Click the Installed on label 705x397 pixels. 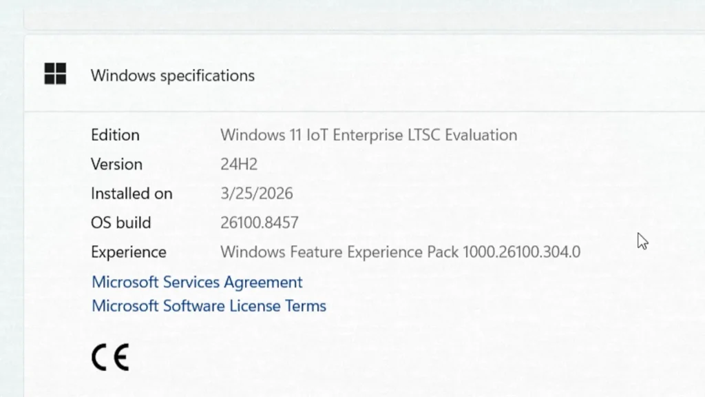131,194
